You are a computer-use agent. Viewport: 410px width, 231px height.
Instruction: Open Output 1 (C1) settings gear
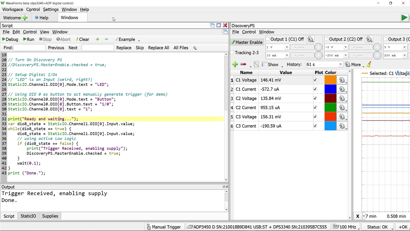click(310, 39)
